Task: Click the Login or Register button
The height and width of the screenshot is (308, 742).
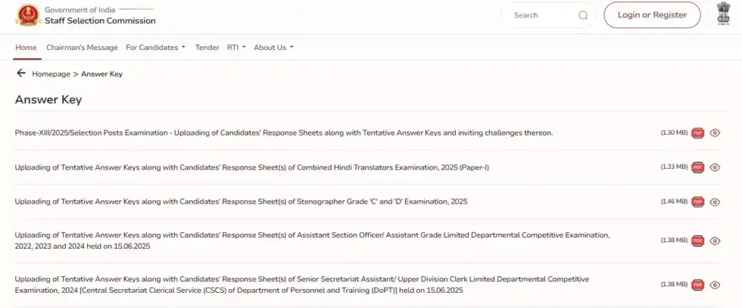Action: tap(652, 15)
